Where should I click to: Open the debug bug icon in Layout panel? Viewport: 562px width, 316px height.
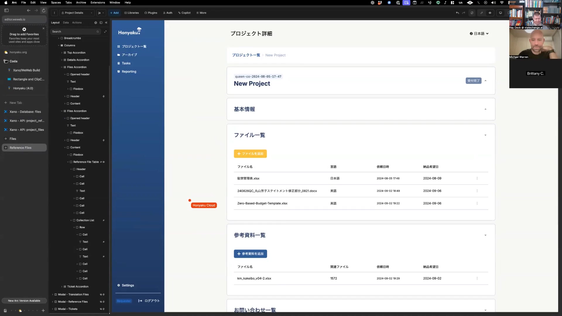click(95, 23)
